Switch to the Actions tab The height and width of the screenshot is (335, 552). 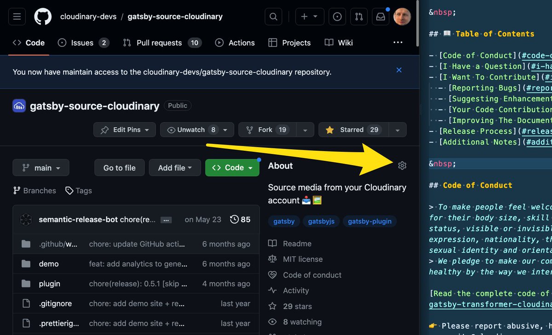coord(235,43)
